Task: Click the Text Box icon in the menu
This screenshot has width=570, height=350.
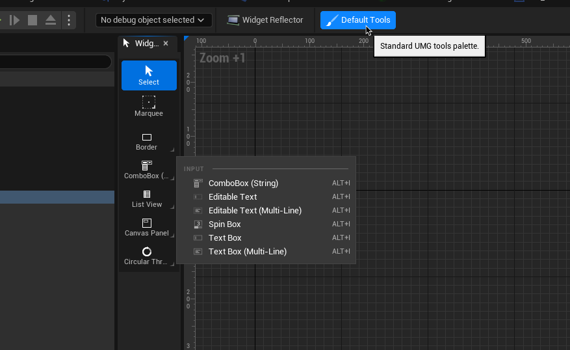Action: [x=198, y=238]
